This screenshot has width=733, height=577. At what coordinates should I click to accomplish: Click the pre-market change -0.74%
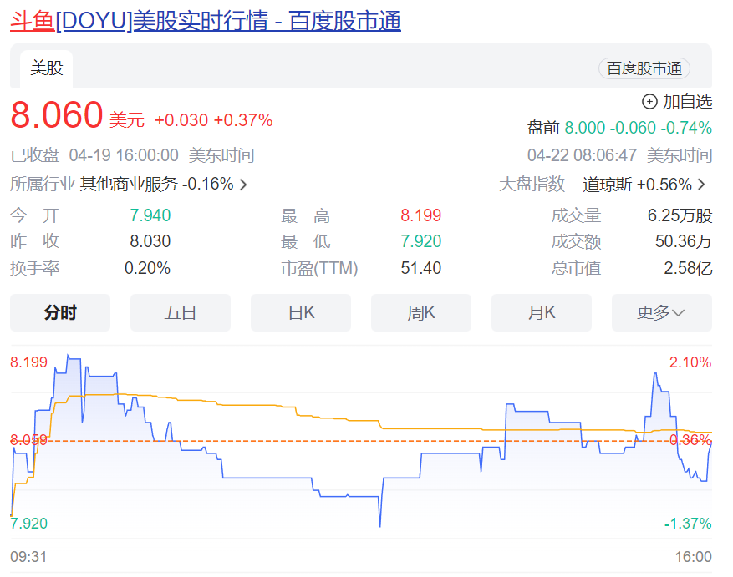coord(686,128)
